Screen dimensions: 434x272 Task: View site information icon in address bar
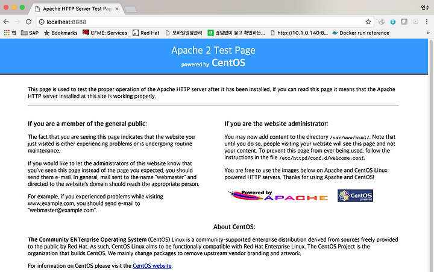(x=42, y=22)
